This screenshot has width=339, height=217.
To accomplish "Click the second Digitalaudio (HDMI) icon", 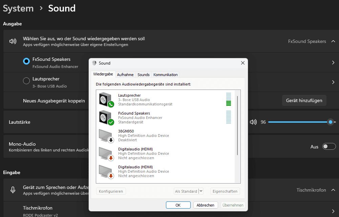I will click(x=106, y=171).
